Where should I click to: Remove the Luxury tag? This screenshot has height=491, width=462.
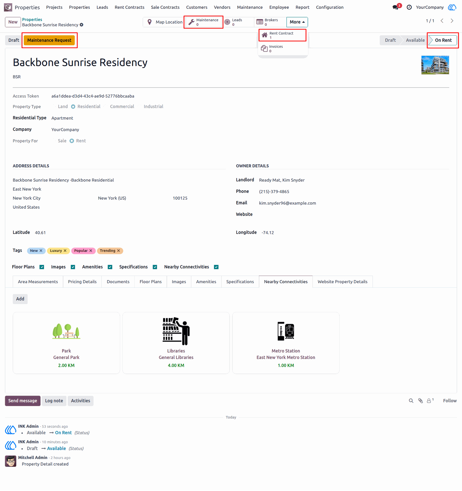65,251
